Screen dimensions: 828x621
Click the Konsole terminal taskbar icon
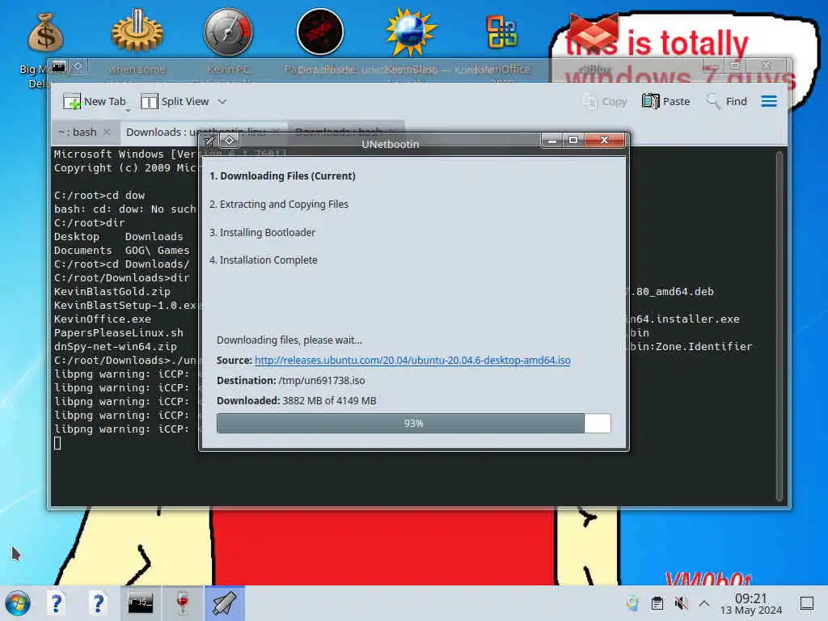tap(141, 603)
